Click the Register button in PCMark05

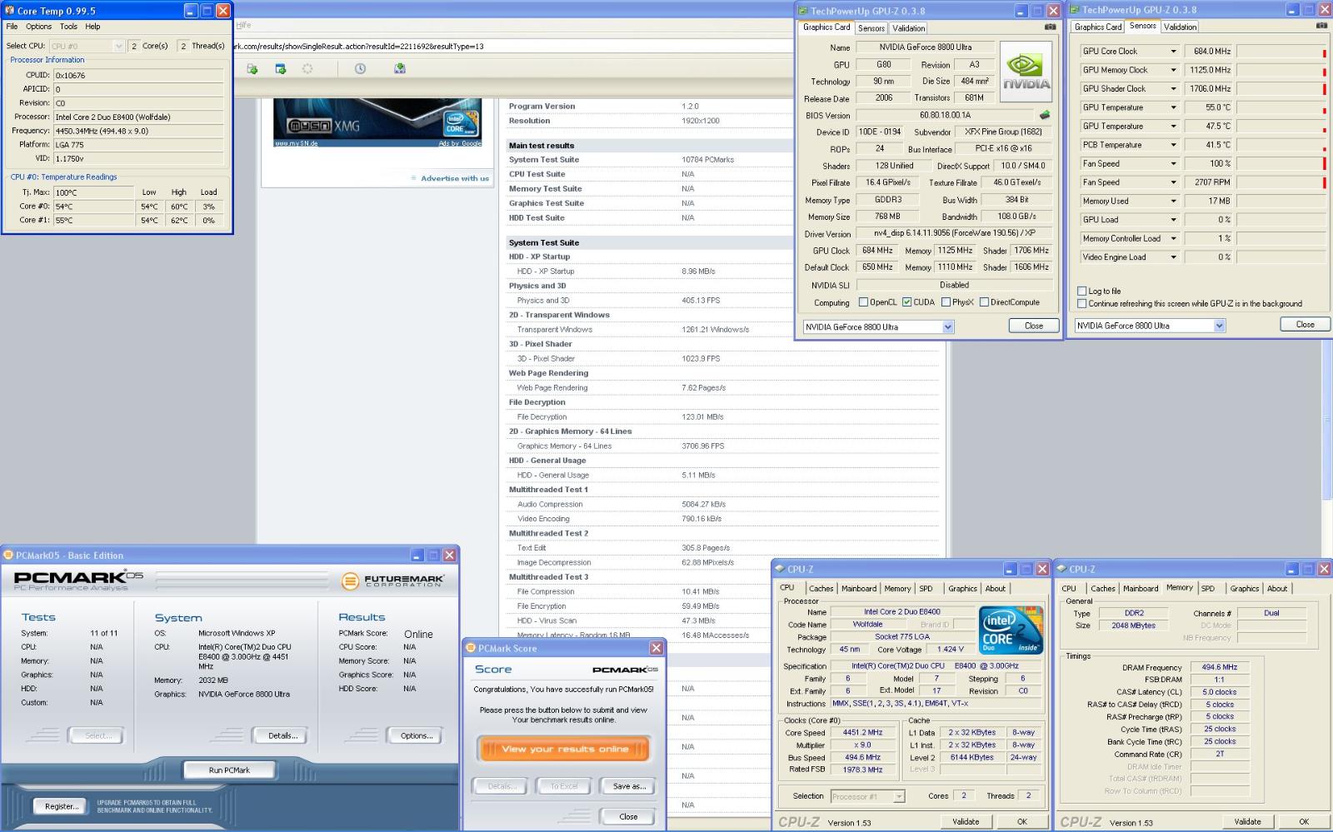point(62,806)
